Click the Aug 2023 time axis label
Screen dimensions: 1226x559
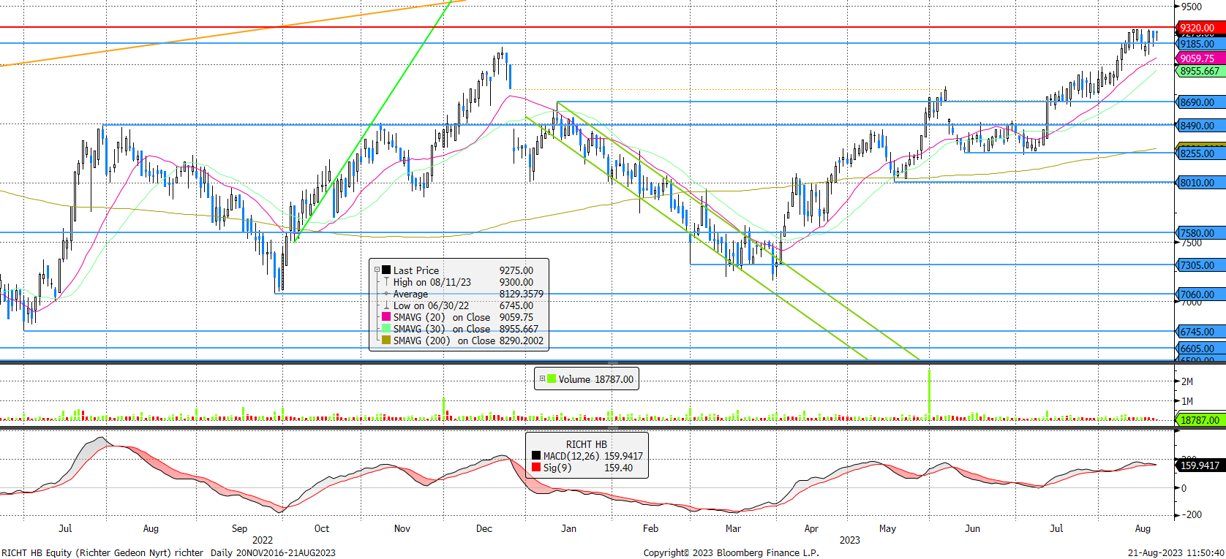pos(1143,528)
